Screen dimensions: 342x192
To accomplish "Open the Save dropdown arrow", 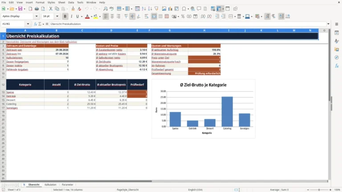I will pos(24,9).
